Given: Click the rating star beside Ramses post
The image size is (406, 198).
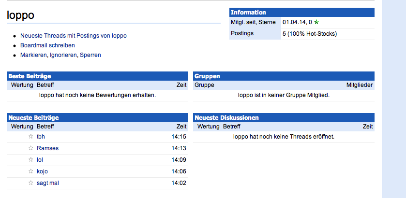Looking at the screenshot, I should point(31,148).
